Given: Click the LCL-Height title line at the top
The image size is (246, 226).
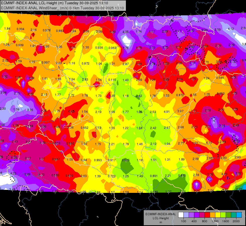Looking at the screenshot, I should click(55, 3).
